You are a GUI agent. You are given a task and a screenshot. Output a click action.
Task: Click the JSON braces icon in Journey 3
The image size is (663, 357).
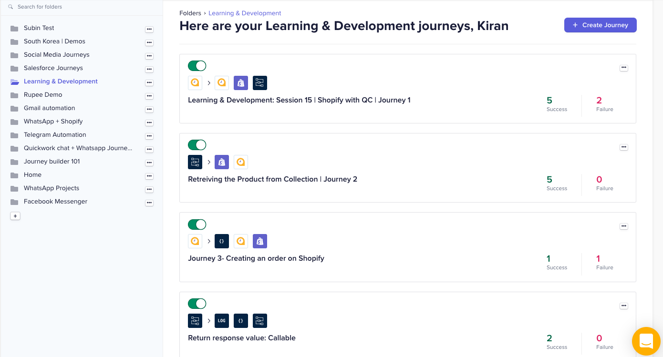(222, 241)
